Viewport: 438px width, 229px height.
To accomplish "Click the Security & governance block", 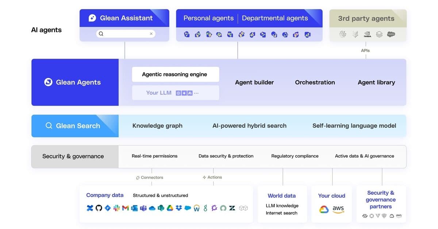I will [x=75, y=156].
